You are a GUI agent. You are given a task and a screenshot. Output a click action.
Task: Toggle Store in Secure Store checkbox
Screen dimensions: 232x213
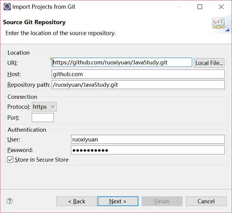(10, 159)
